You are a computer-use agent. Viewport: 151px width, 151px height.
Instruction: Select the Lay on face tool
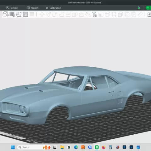(62, 14)
